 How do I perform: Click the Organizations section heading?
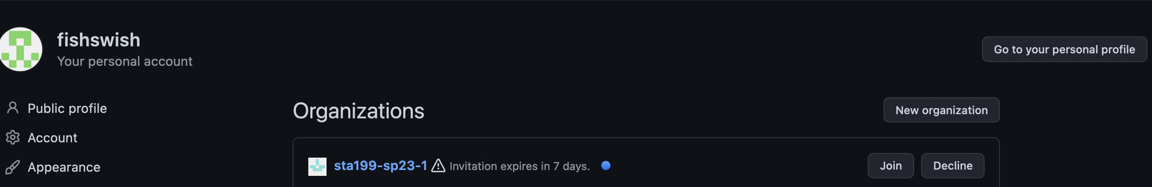358,111
